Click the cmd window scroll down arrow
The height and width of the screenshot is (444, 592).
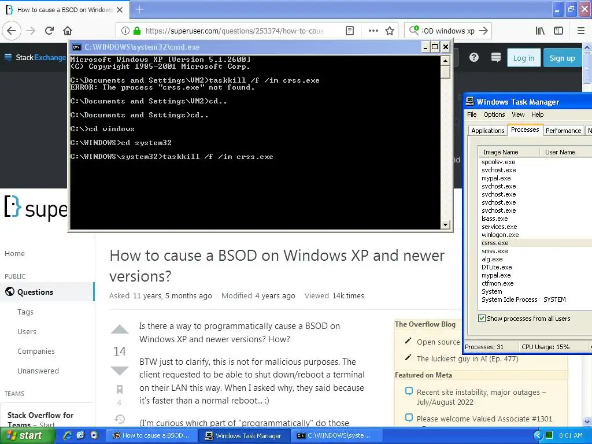coord(446,225)
